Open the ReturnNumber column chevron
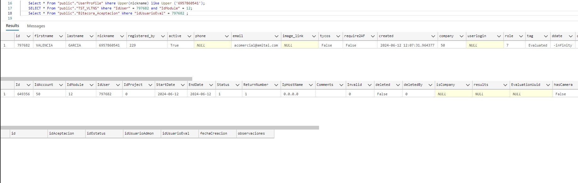 276,85
